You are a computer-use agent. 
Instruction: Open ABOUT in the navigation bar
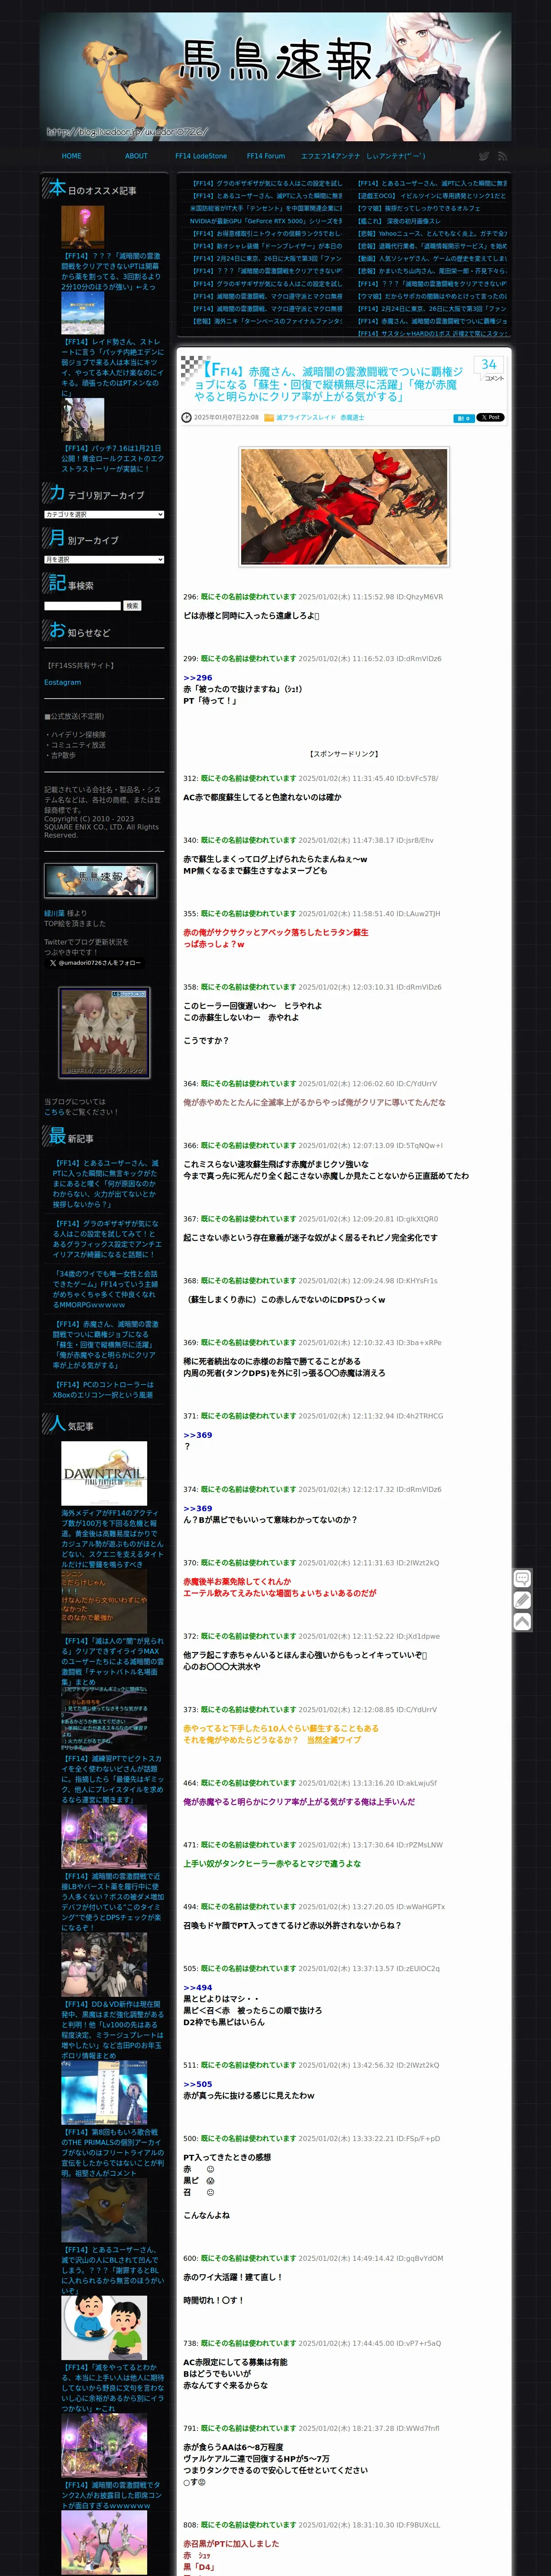point(136,156)
